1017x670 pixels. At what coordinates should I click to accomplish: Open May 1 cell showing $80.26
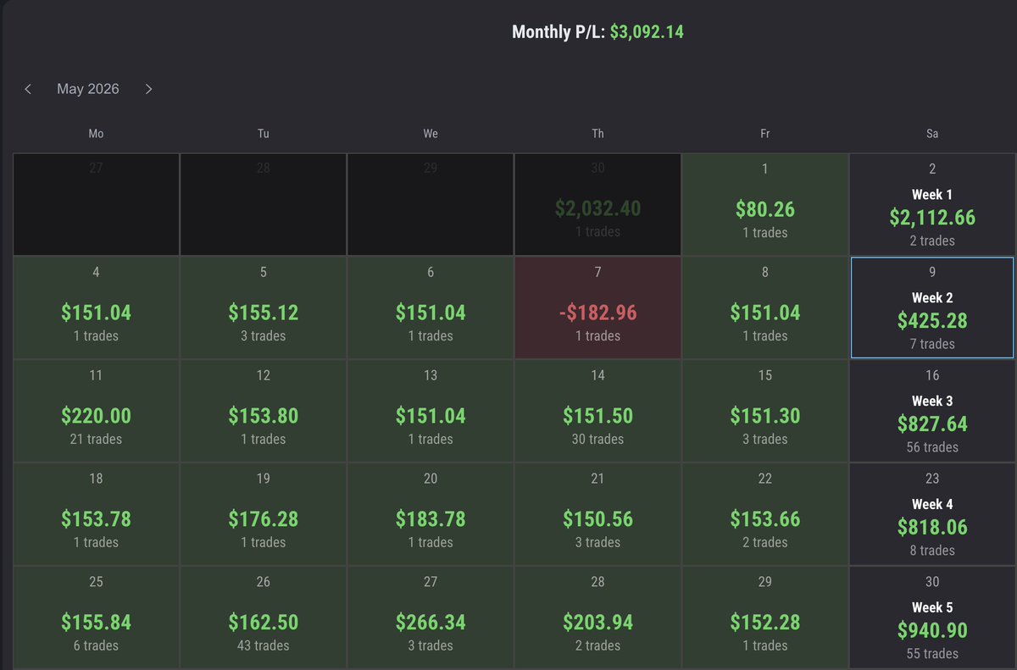pos(764,204)
